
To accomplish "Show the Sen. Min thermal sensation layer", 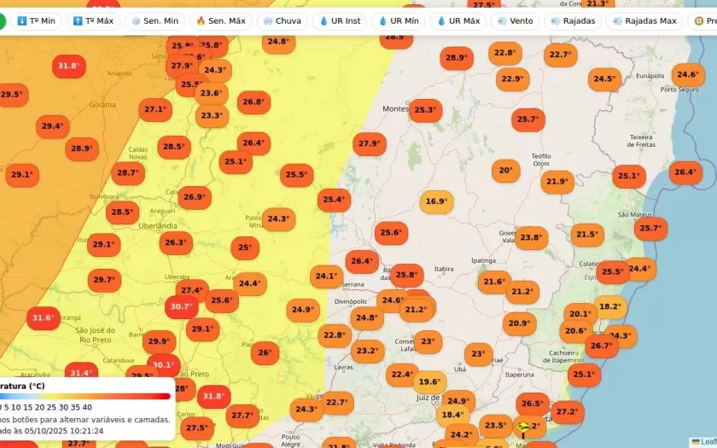I will 154,20.
